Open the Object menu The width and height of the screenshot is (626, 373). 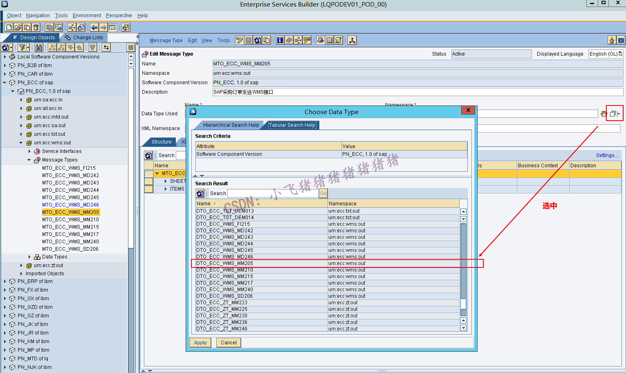click(14, 16)
